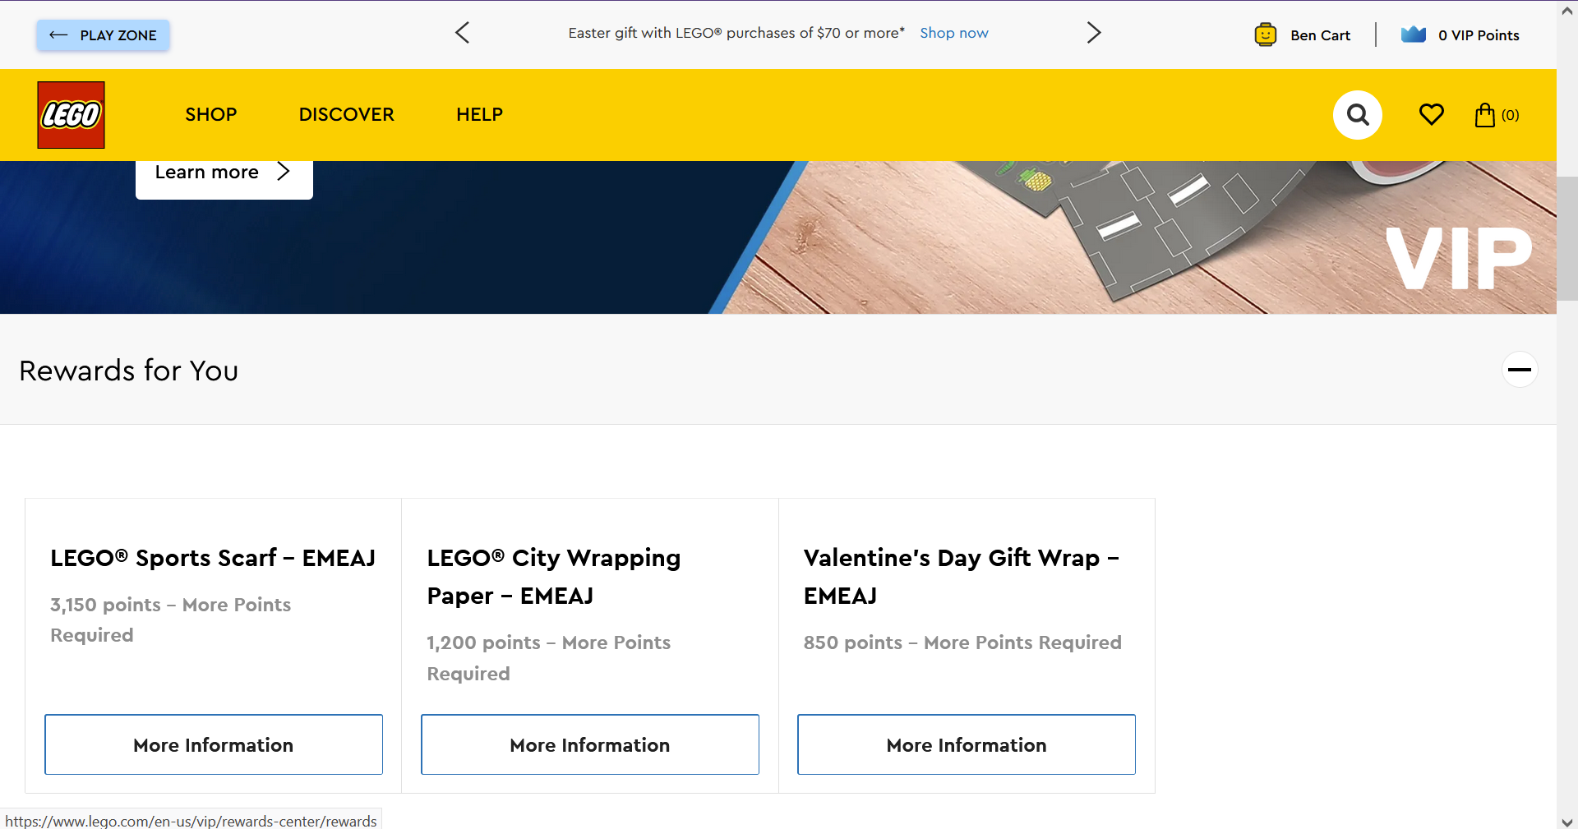Get More Information on City Wrapping Paper
1578x829 pixels.
pyautogui.click(x=589, y=744)
